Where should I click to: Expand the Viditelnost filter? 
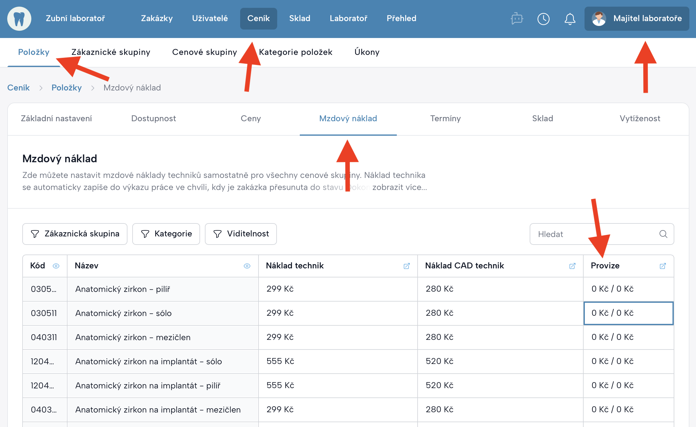[x=241, y=234]
